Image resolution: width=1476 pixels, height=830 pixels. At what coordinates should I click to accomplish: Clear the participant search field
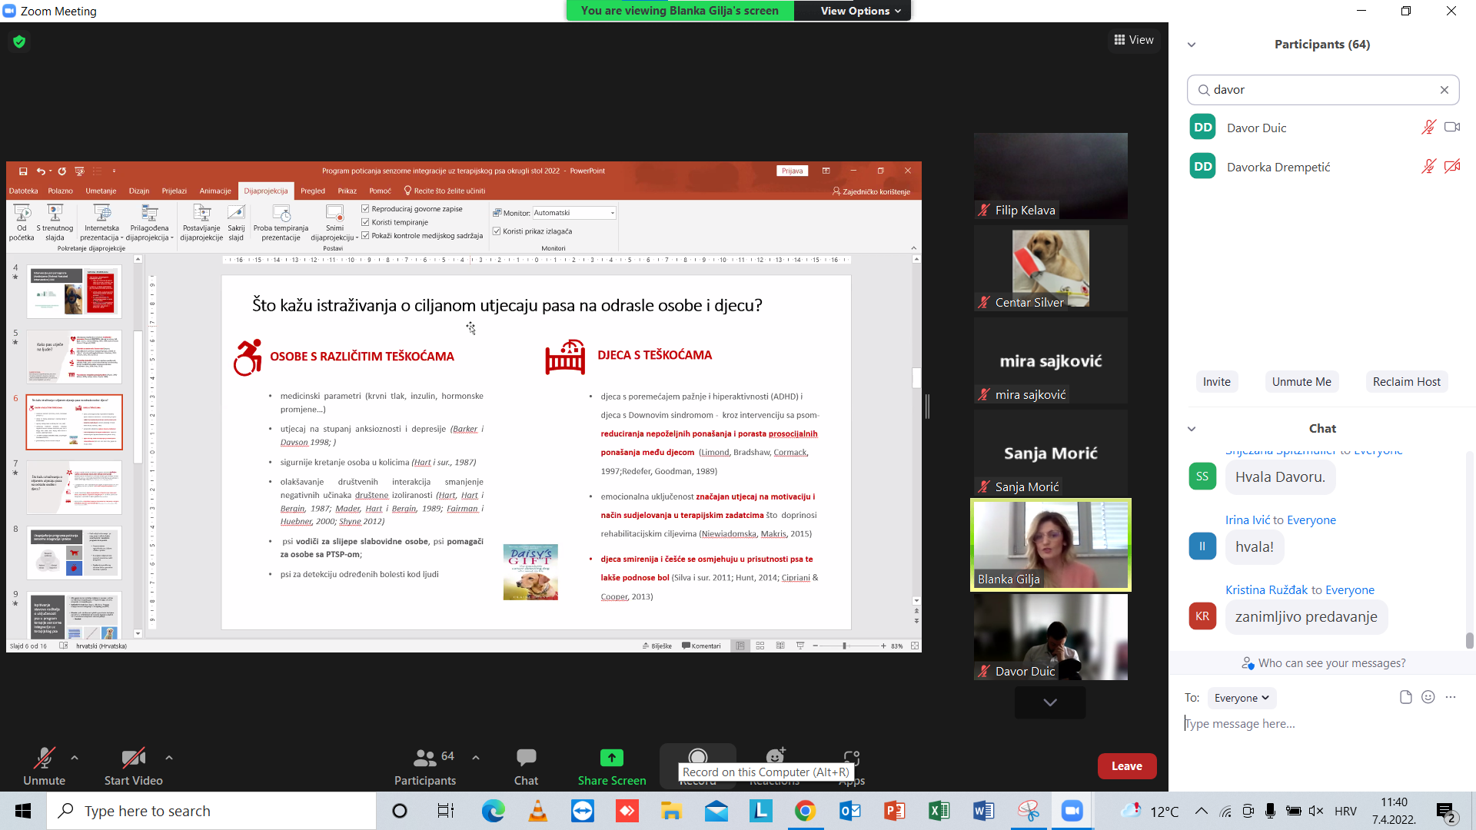click(x=1444, y=90)
